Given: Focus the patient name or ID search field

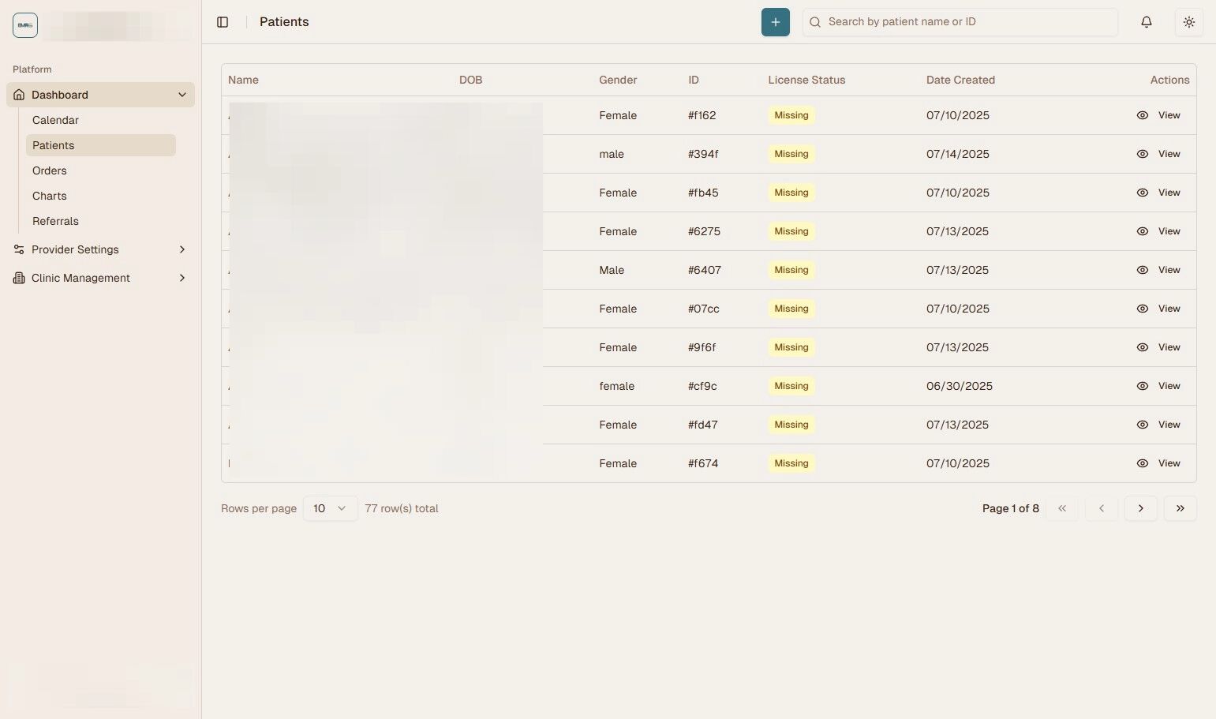Looking at the screenshot, I should [x=960, y=22].
